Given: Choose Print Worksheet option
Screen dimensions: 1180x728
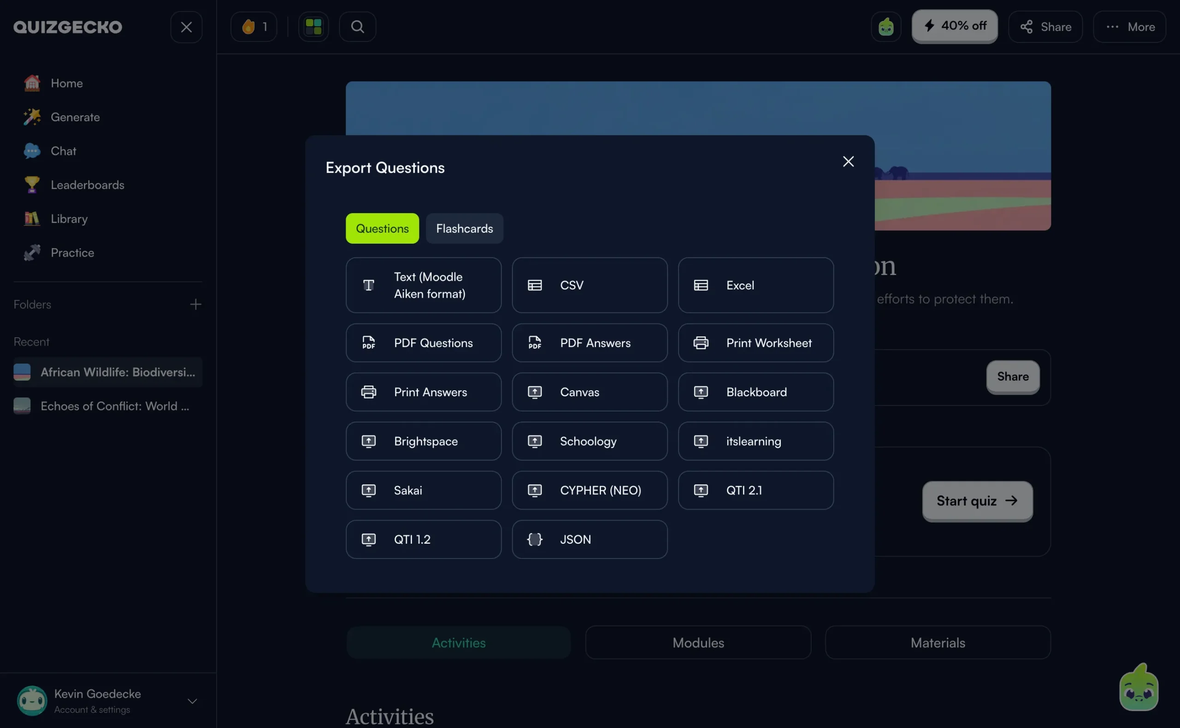Looking at the screenshot, I should (x=755, y=343).
